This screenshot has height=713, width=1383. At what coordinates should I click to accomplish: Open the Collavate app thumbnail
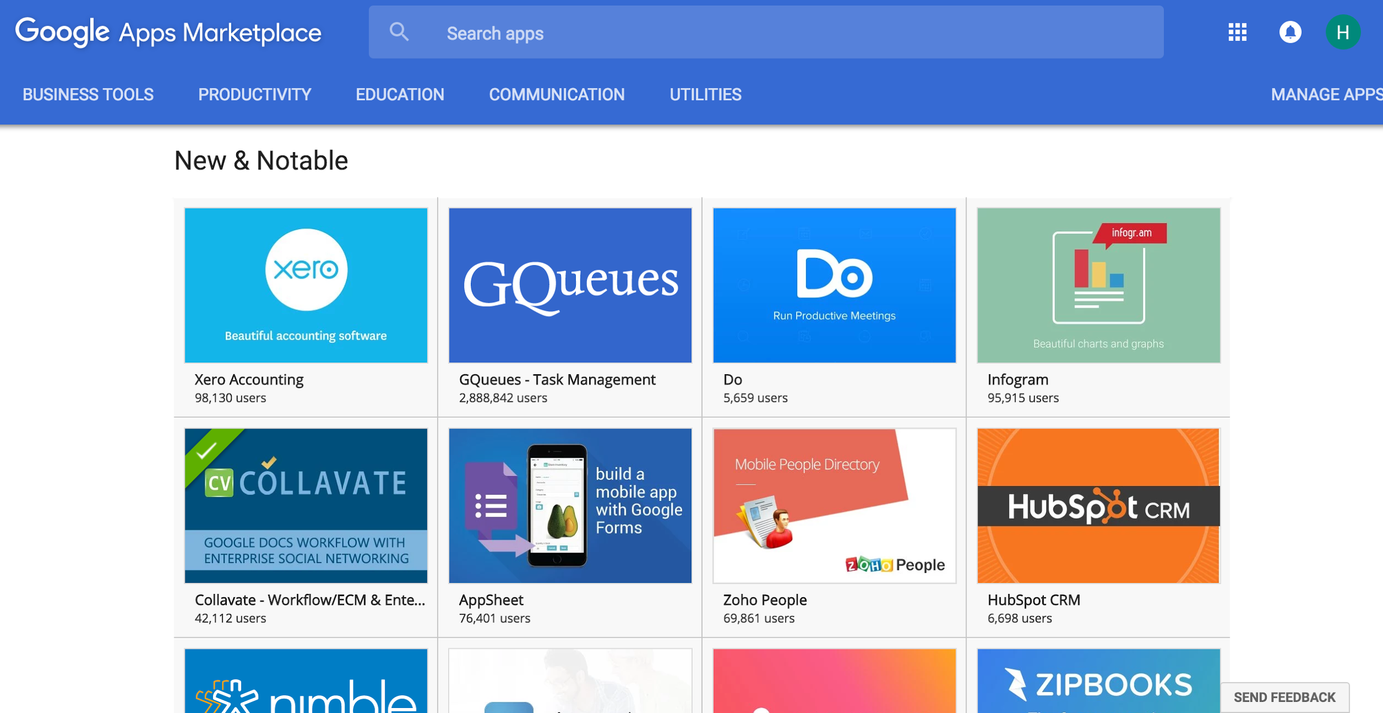coord(306,505)
